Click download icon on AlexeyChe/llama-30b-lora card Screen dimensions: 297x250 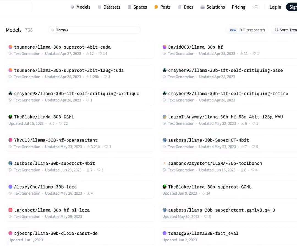click(x=89, y=193)
